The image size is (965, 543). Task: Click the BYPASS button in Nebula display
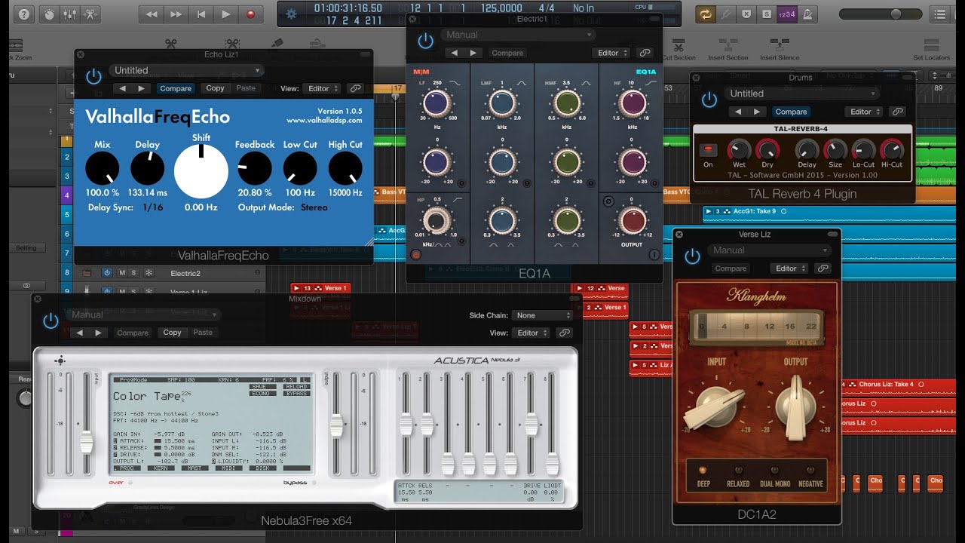tap(298, 393)
